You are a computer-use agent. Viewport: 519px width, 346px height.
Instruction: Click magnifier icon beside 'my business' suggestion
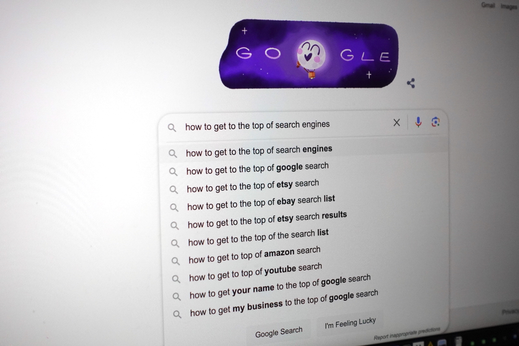(x=177, y=314)
